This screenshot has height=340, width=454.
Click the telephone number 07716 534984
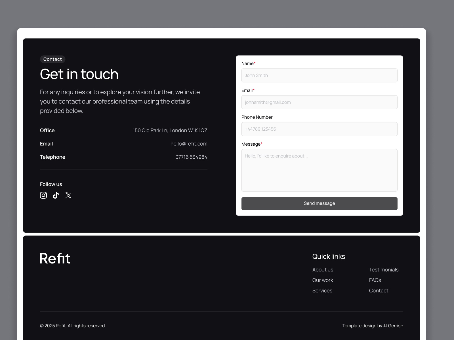tap(191, 157)
